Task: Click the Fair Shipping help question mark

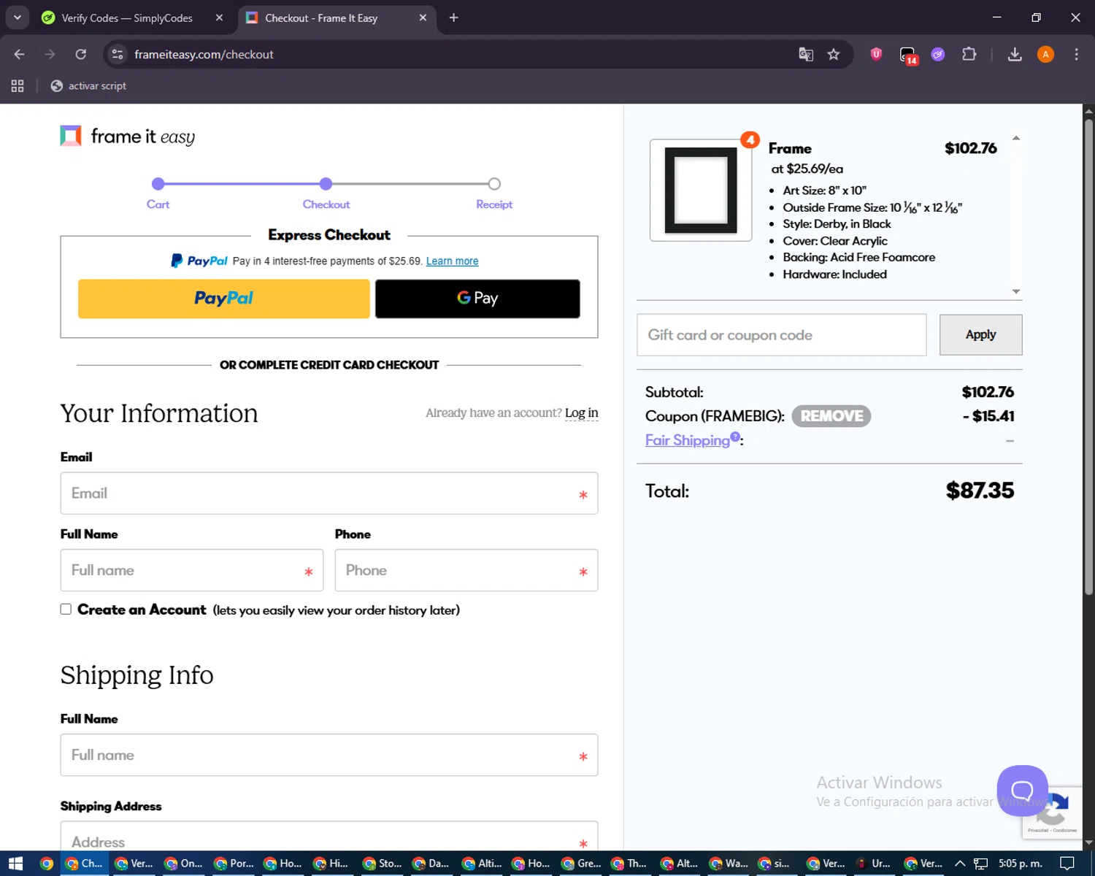Action: click(x=735, y=437)
